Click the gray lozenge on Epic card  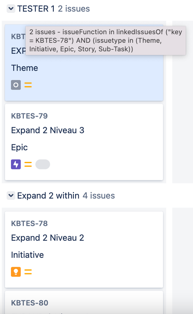(x=43, y=164)
